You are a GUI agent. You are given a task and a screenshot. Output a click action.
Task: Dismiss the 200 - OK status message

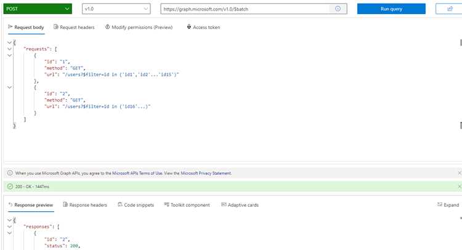coord(460,187)
